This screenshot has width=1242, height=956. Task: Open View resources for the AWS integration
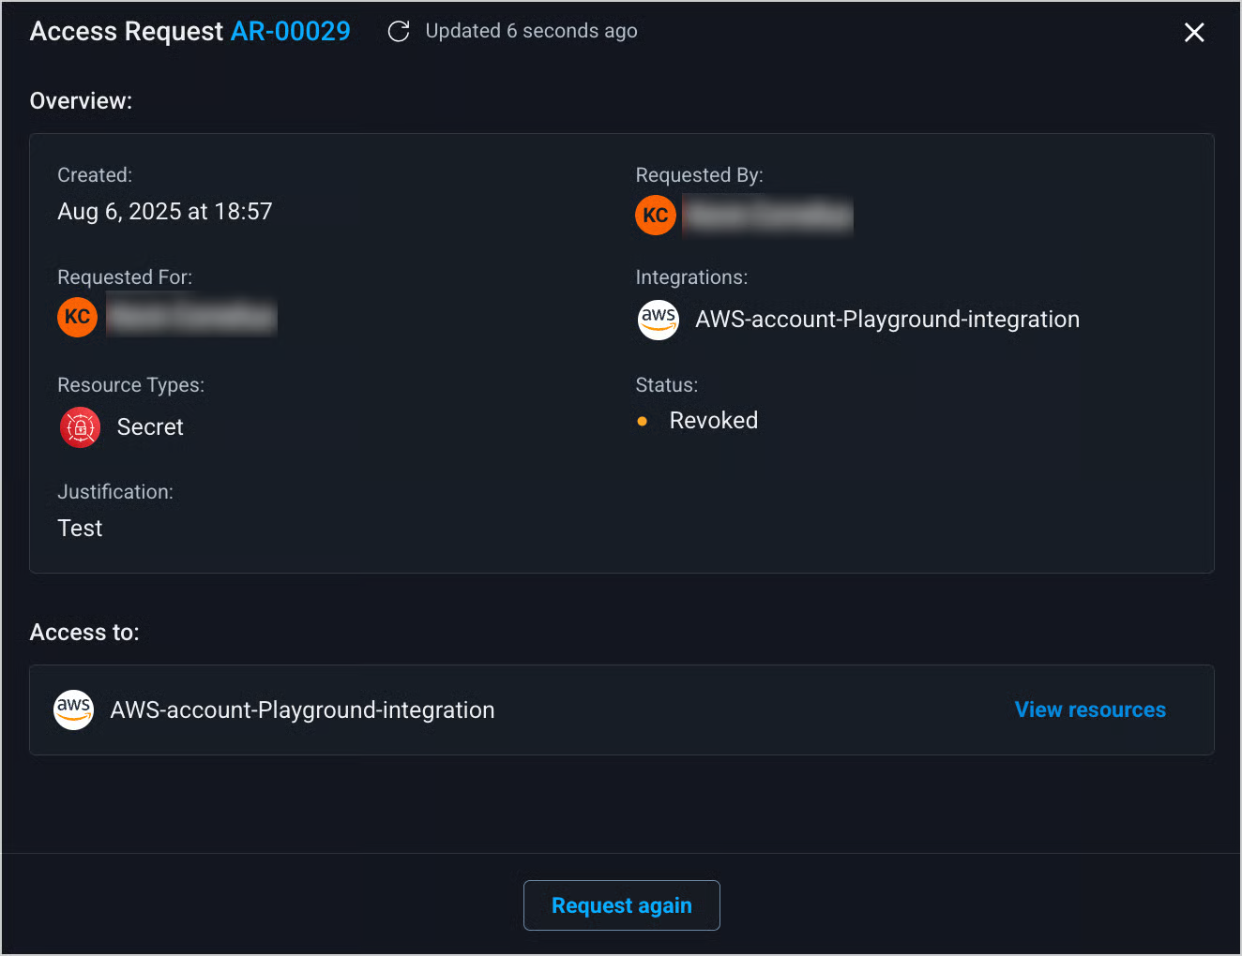coord(1090,710)
